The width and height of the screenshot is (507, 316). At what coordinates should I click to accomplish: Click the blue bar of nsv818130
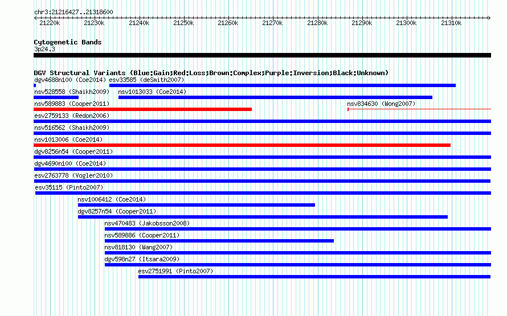pos(298,253)
